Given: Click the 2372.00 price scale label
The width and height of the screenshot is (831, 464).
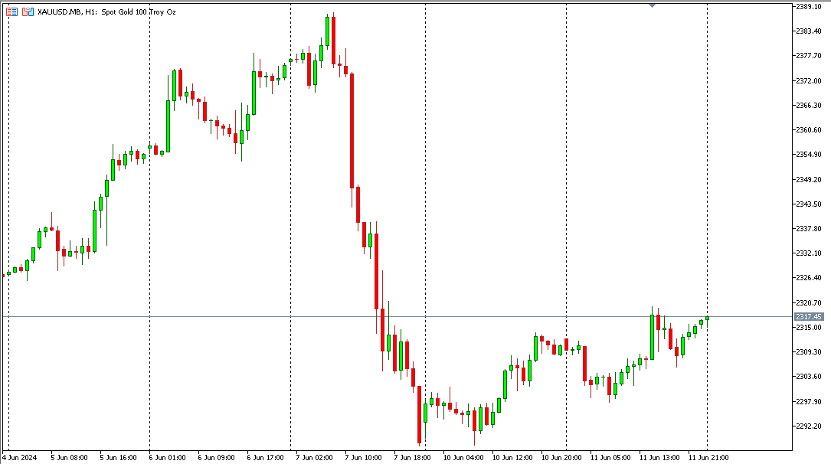Looking at the screenshot, I should click(809, 80).
